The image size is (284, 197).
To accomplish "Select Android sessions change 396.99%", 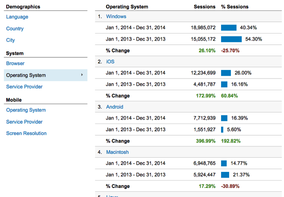I will [206, 141].
